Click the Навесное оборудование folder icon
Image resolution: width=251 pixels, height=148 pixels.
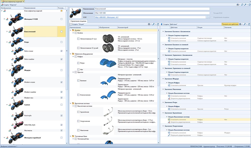pyautogui.click(x=73, y=54)
